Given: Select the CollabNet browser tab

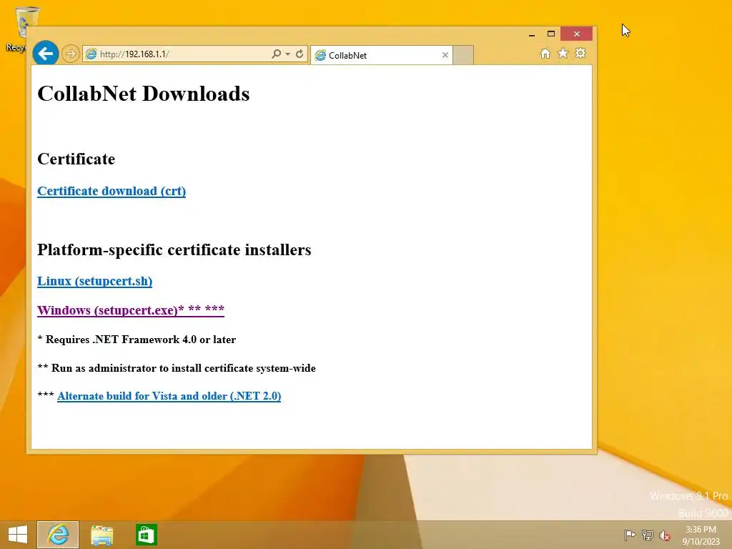Looking at the screenshot, I should pos(381,55).
